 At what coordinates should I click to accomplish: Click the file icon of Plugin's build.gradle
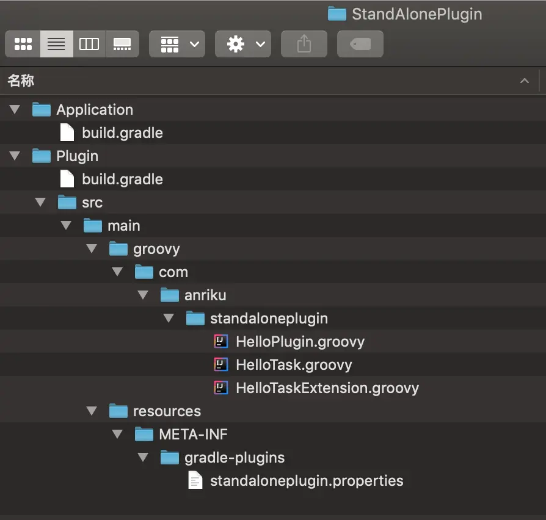click(67, 179)
